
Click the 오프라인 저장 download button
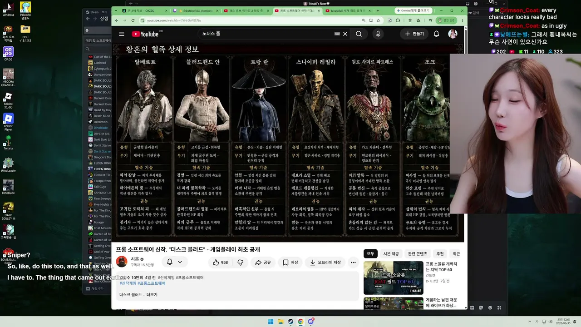(x=325, y=263)
